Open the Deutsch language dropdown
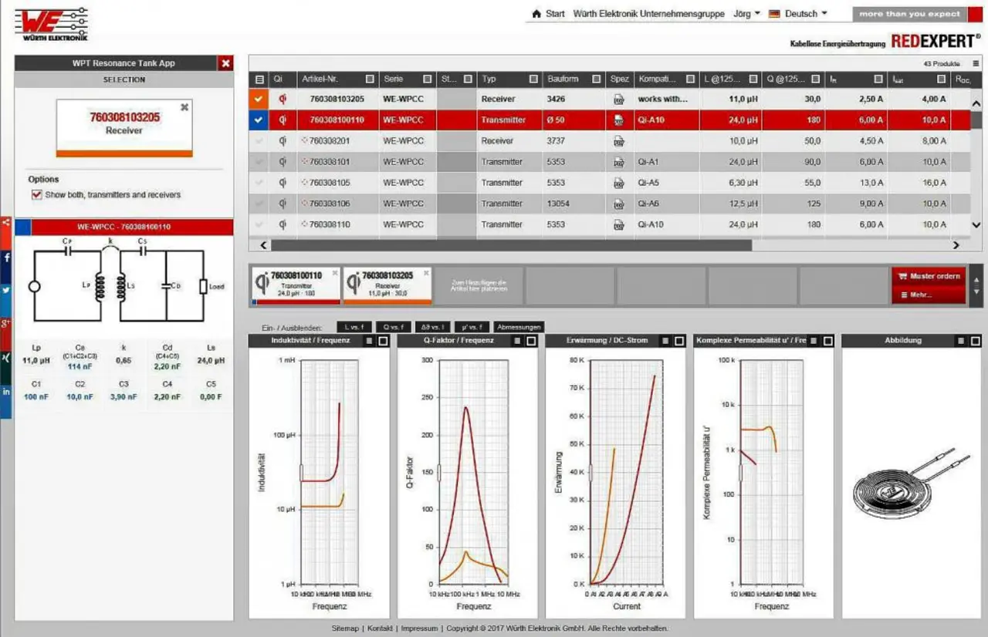988x637 pixels. pos(798,14)
